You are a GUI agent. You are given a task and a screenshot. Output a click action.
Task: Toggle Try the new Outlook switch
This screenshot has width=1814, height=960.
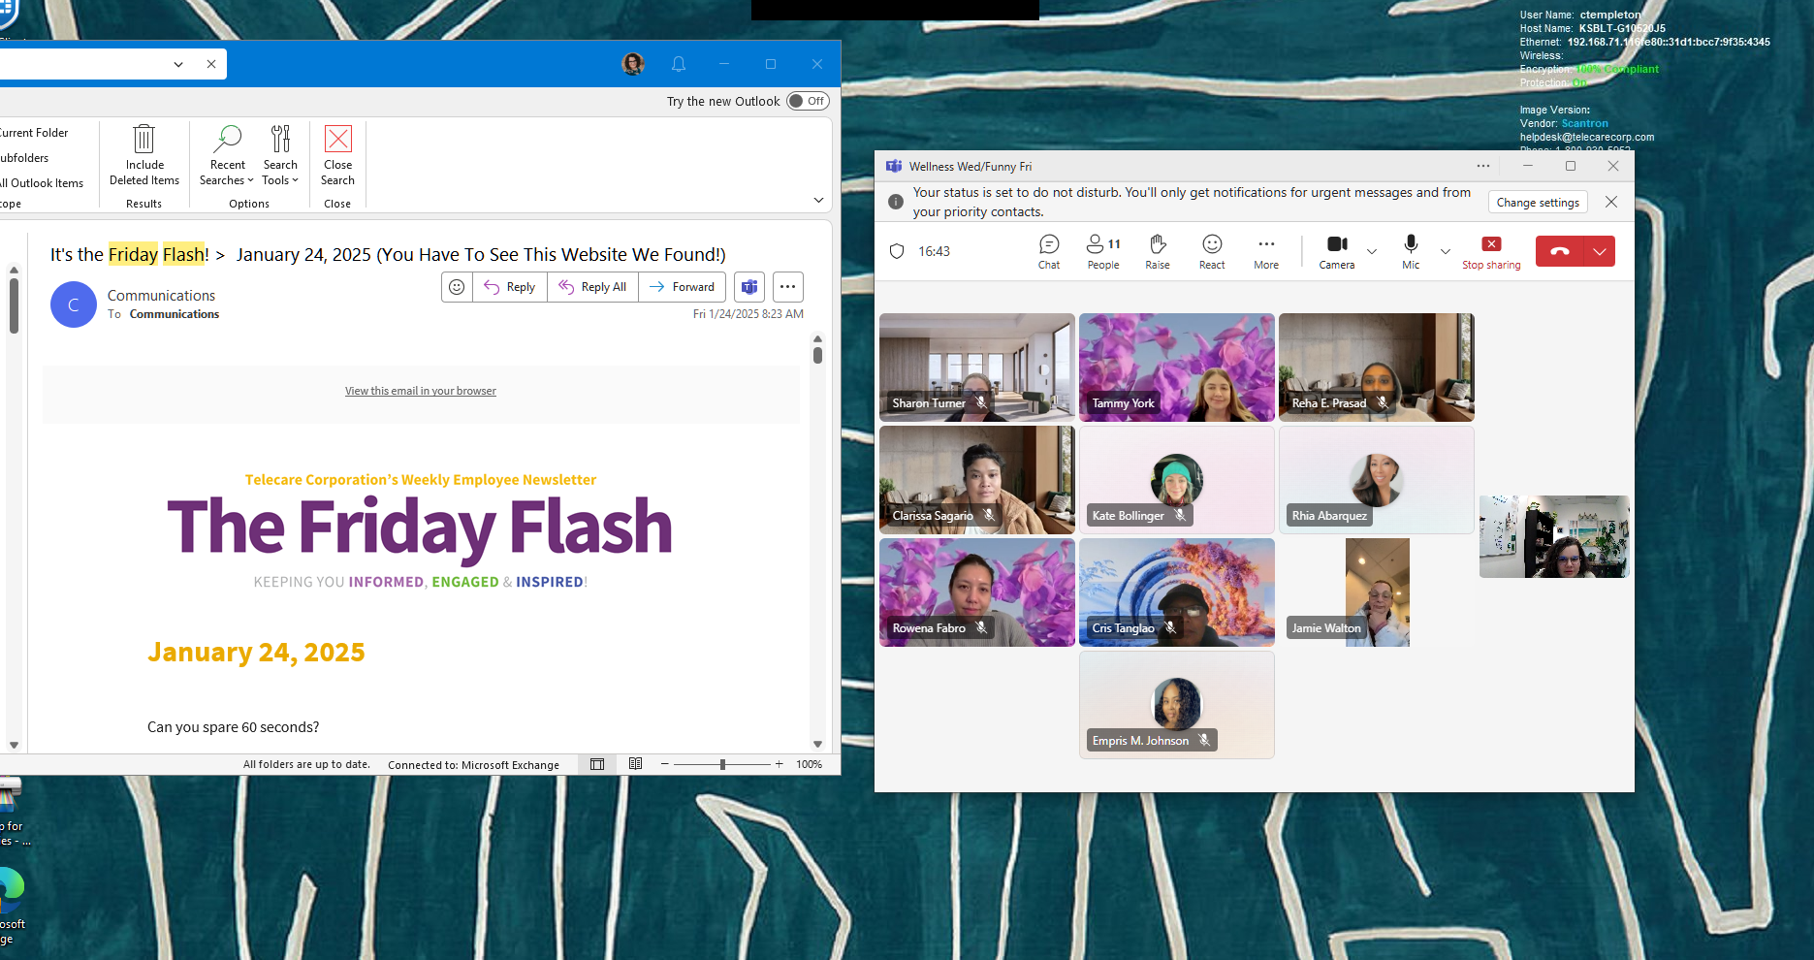(x=808, y=101)
